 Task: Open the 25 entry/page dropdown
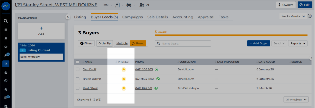point(296,100)
